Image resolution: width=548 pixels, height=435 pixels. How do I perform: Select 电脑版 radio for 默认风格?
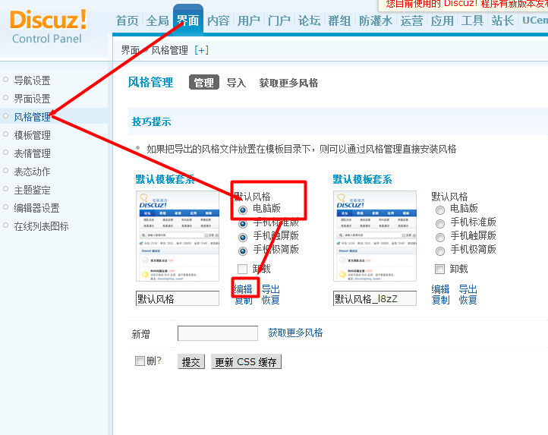(243, 210)
